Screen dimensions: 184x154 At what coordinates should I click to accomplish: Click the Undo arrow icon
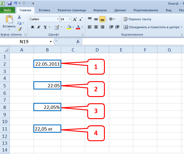click(15, 3)
